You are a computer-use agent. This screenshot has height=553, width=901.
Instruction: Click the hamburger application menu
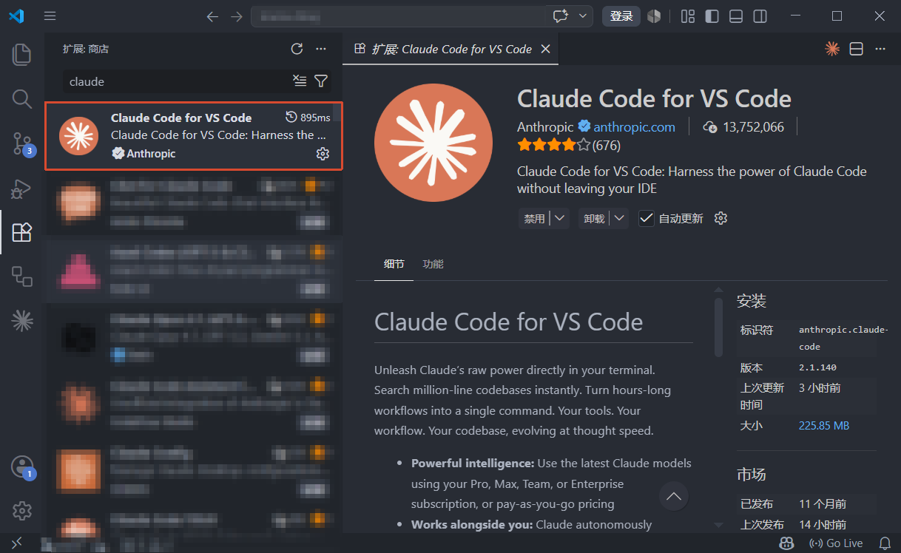click(x=50, y=16)
